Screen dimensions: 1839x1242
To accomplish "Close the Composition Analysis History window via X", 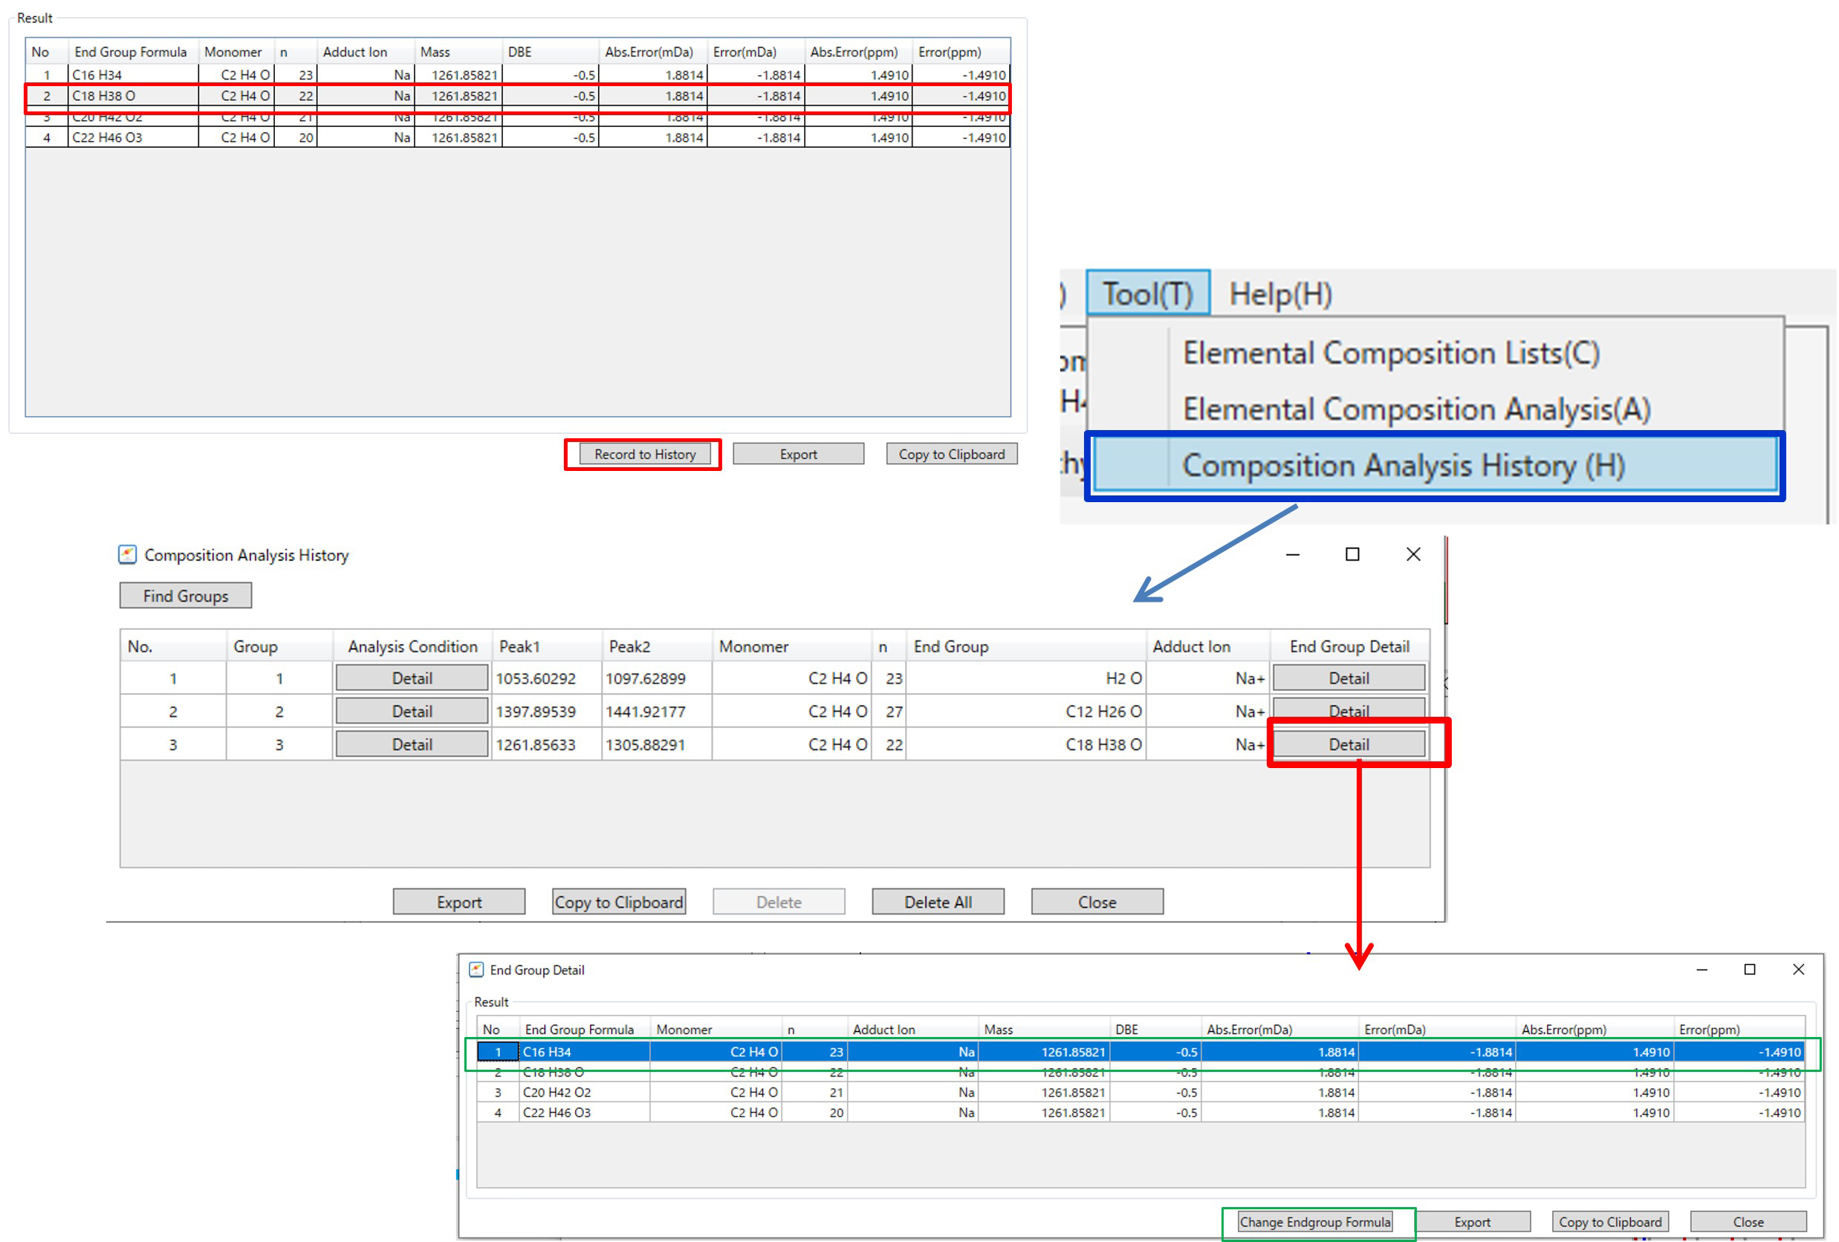I will [x=1413, y=555].
